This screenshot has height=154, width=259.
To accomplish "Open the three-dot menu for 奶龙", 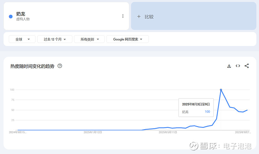I will [123, 16].
